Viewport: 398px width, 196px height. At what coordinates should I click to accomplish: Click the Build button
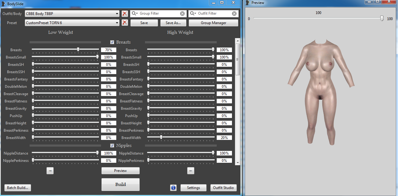click(120, 184)
